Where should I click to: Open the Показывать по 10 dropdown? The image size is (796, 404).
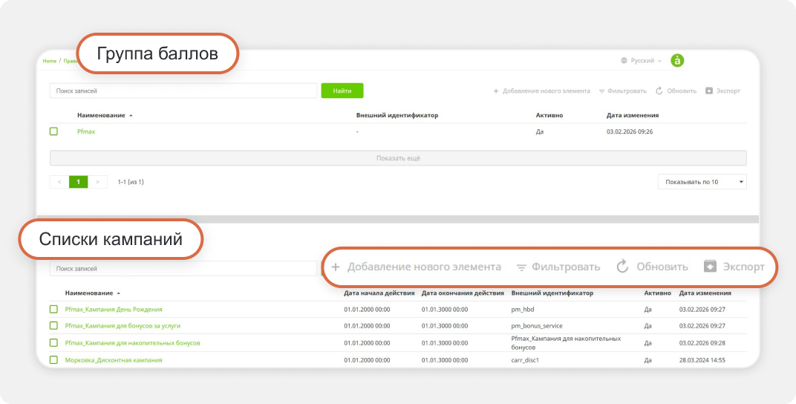click(x=702, y=182)
